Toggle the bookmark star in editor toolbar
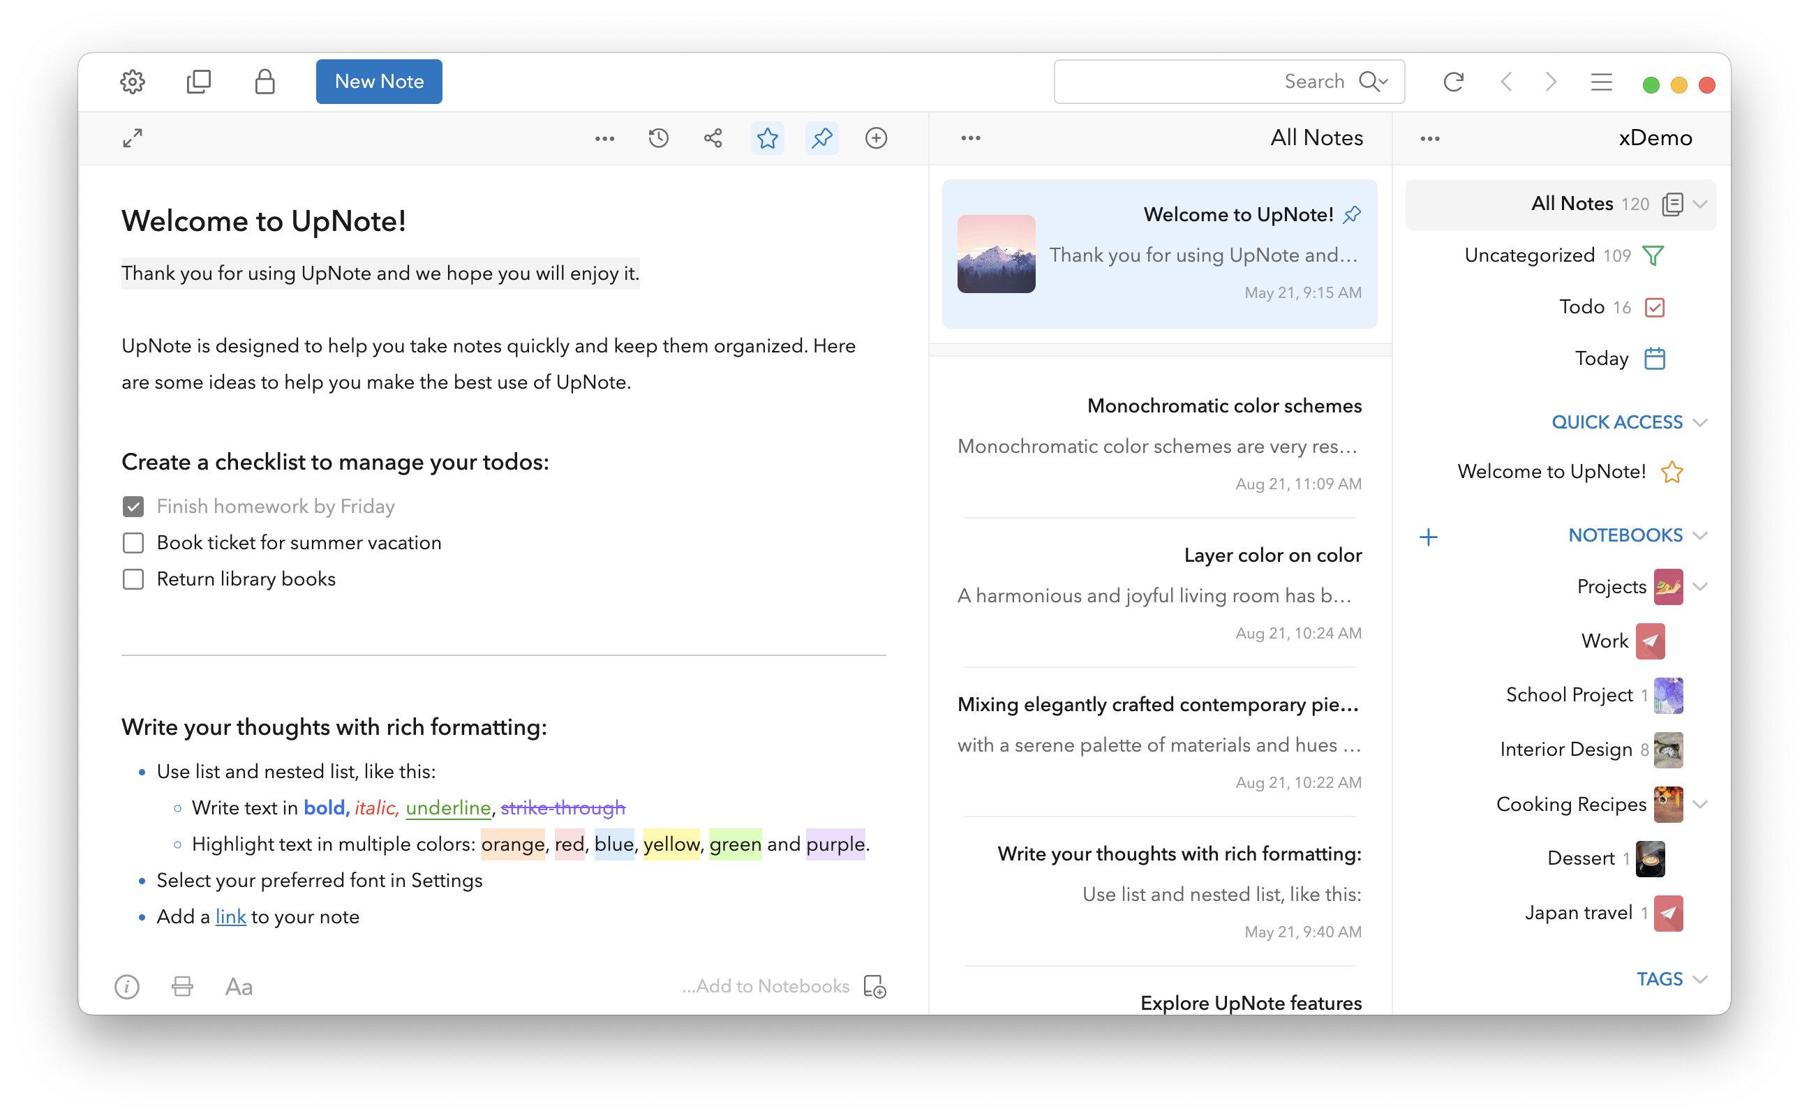This screenshot has width=1809, height=1118. click(x=768, y=138)
